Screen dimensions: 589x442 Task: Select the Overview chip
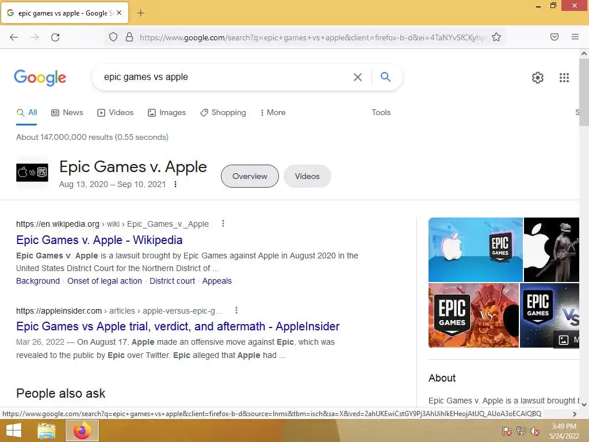pos(250,176)
